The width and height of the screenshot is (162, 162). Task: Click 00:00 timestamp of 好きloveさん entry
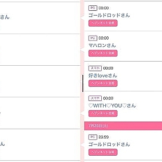(108, 68)
